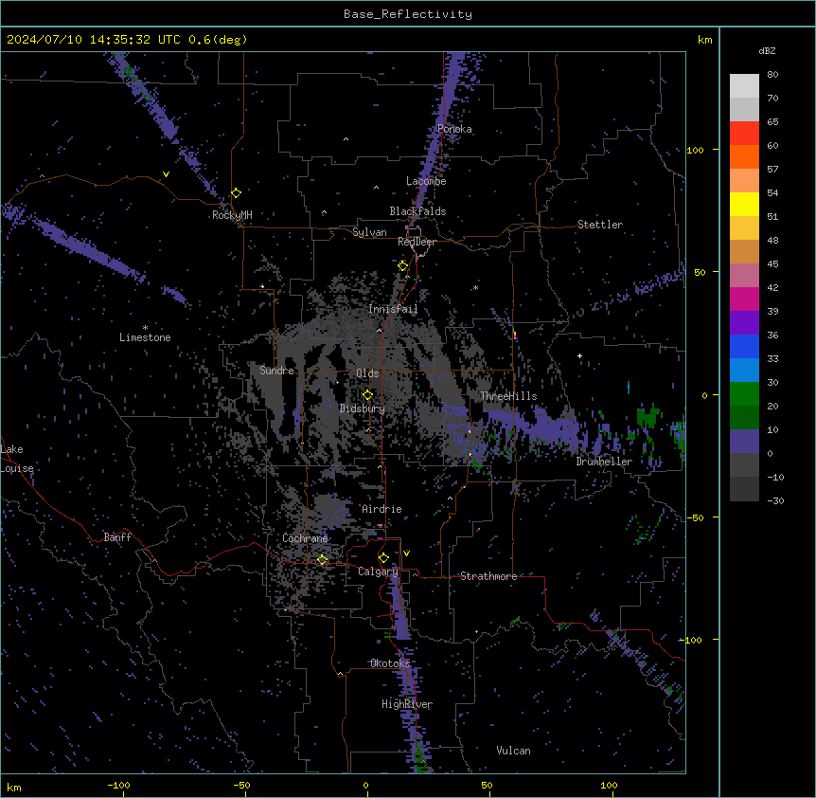Click the 80 value in dBZ legend
The image size is (816, 798).
tap(772, 75)
